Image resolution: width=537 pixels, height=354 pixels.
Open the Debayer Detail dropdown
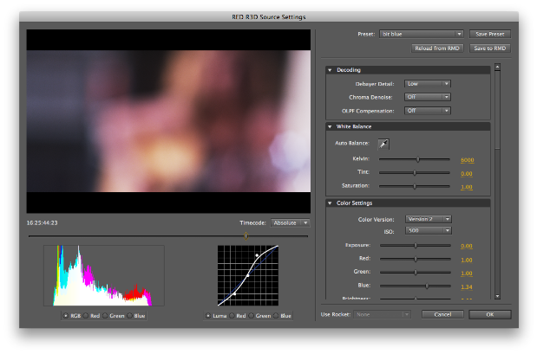pyautogui.click(x=428, y=84)
